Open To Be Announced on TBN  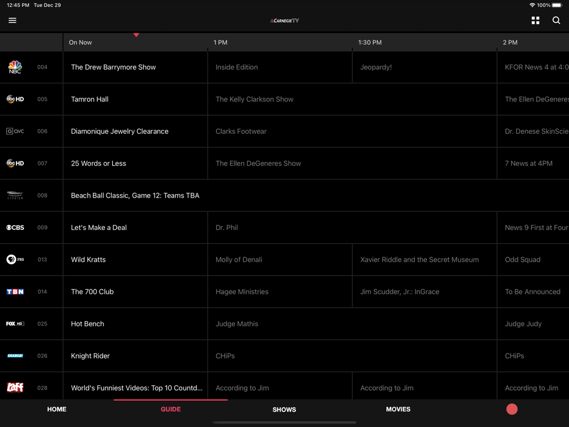[x=533, y=291]
